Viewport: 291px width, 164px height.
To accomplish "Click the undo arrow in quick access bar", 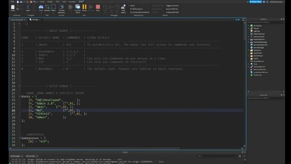I will pyautogui.click(x=35, y=2).
